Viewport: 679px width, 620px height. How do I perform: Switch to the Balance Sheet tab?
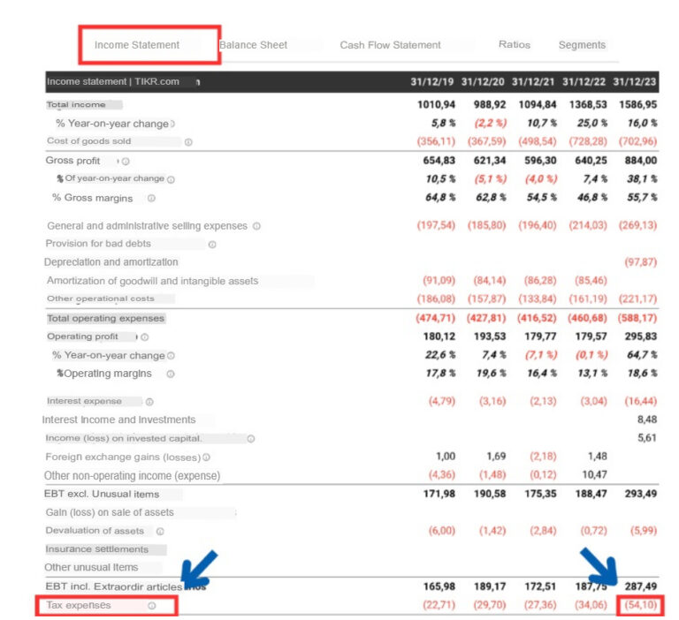pos(254,45)
